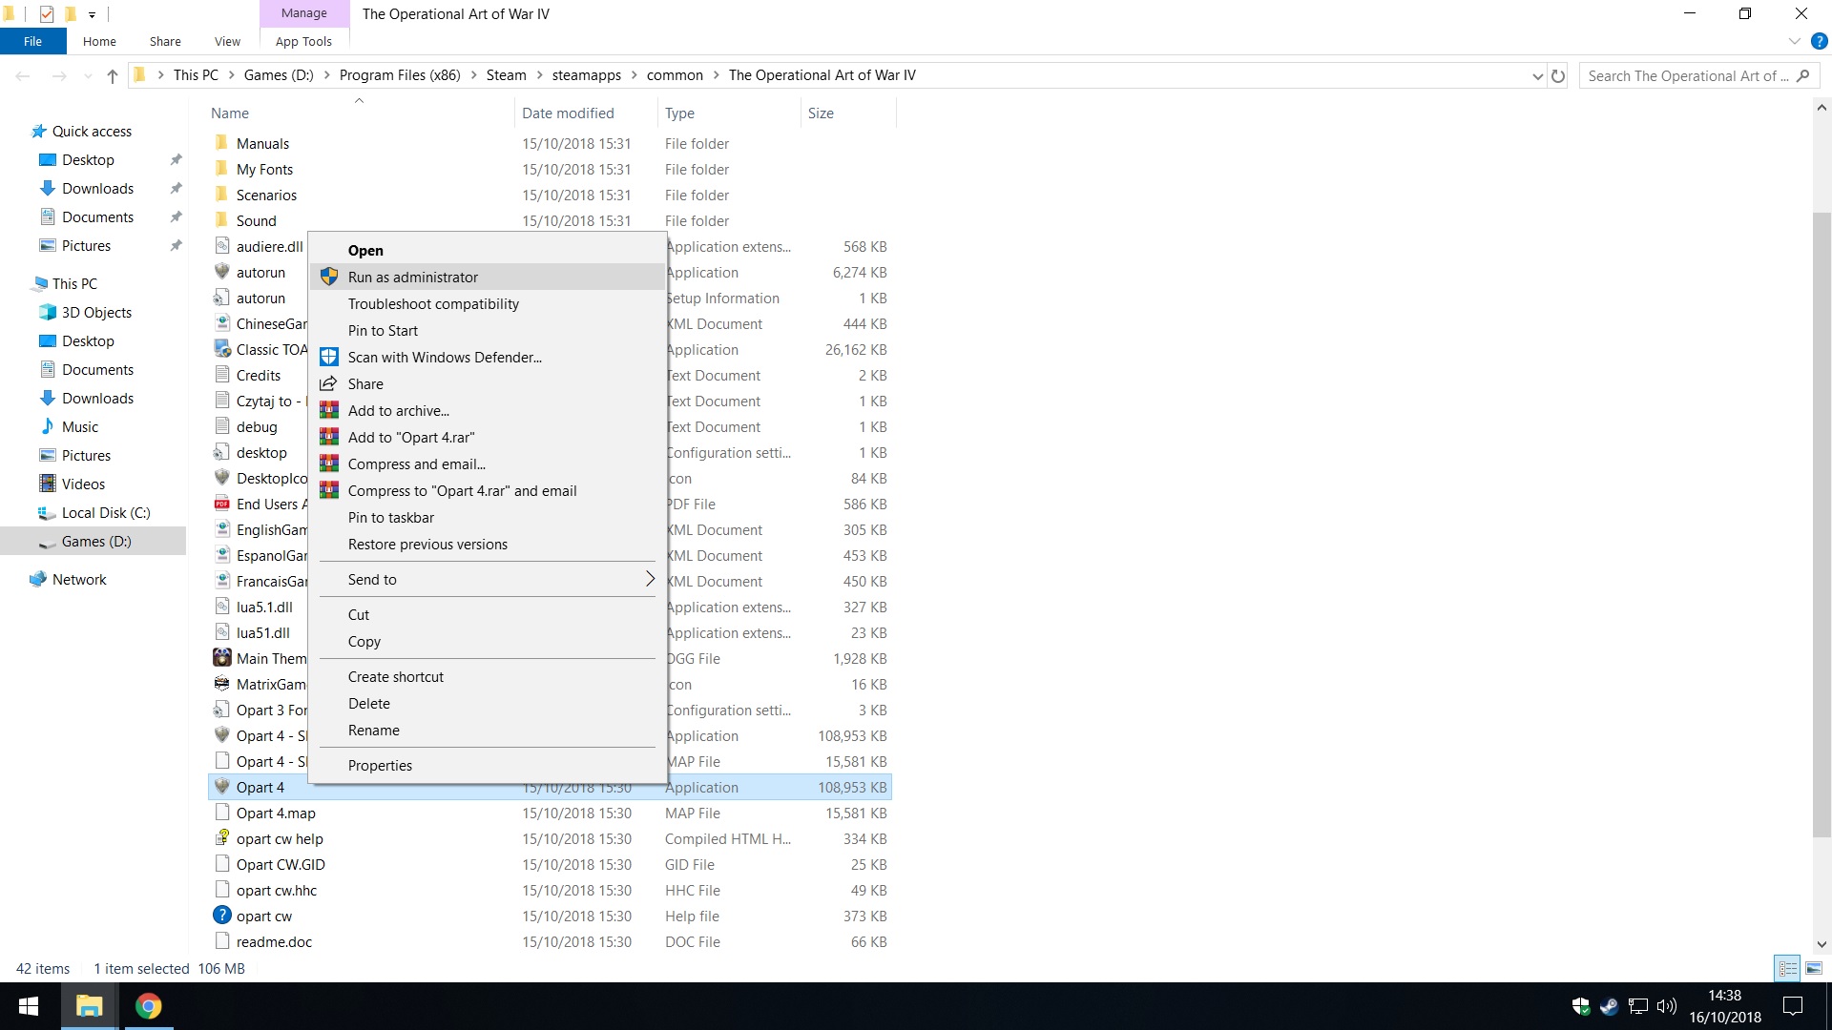Image resolution: width=1832 pixels, height=1030 pixels.
Task: Open Local Disk (C:) in sidebar
Action: point(106,512)
